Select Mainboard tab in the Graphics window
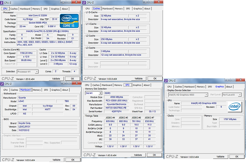 coord(189,87)
